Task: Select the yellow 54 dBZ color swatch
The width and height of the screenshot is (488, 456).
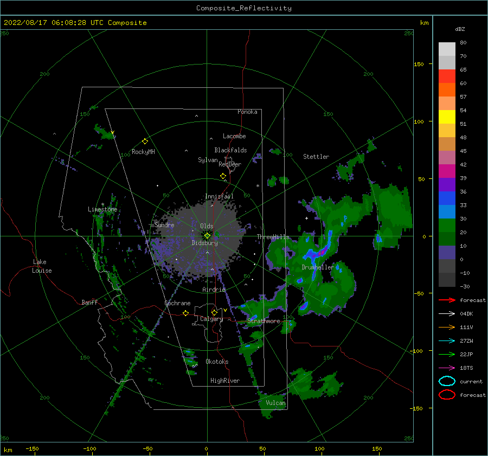Action: pyautogui.click(x=447, y=117)
